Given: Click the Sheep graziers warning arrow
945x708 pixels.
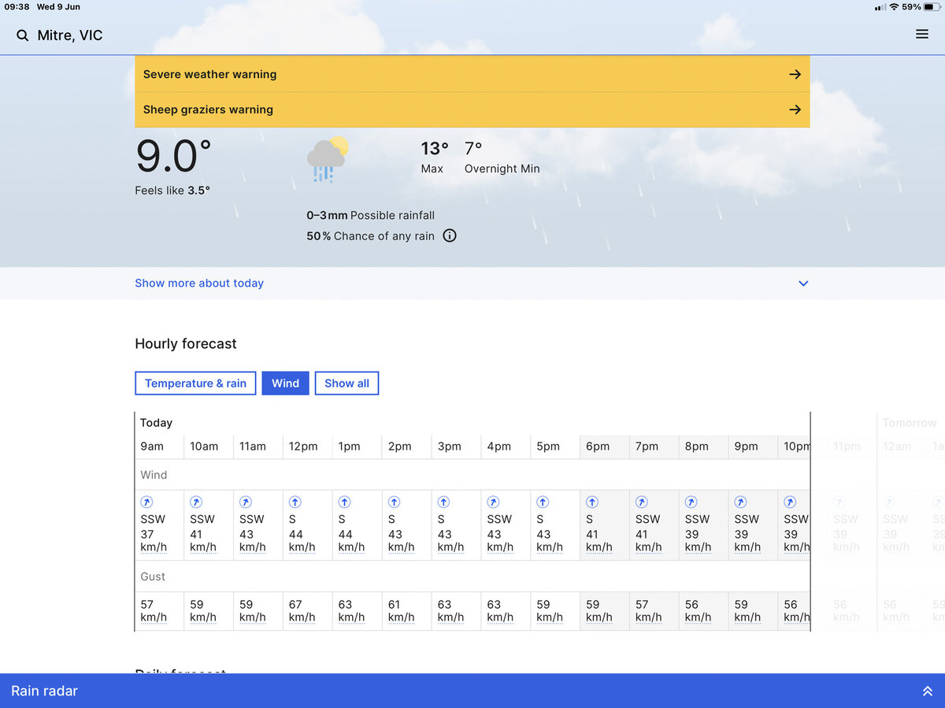Looking at the screenshot, I should [795, 109].
